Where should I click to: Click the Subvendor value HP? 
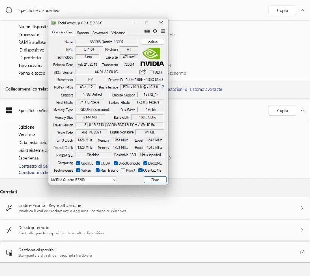point(90,79)
